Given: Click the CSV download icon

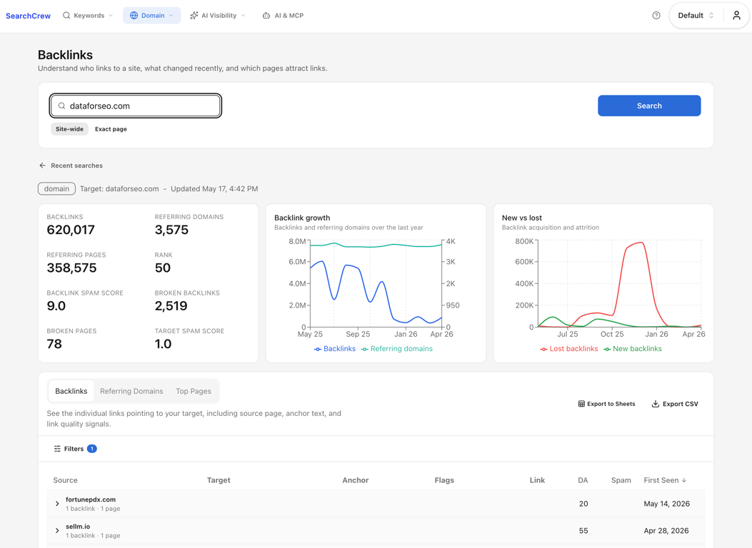Looking at the screenshot, I should point(655,404).
